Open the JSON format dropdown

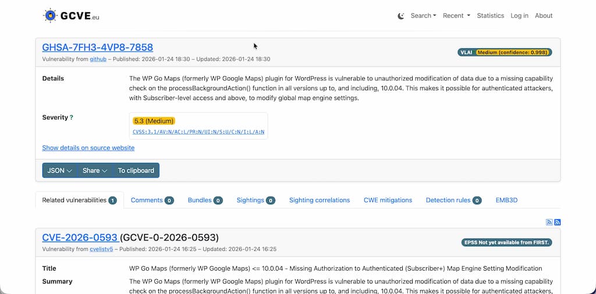tap(59, 171)
